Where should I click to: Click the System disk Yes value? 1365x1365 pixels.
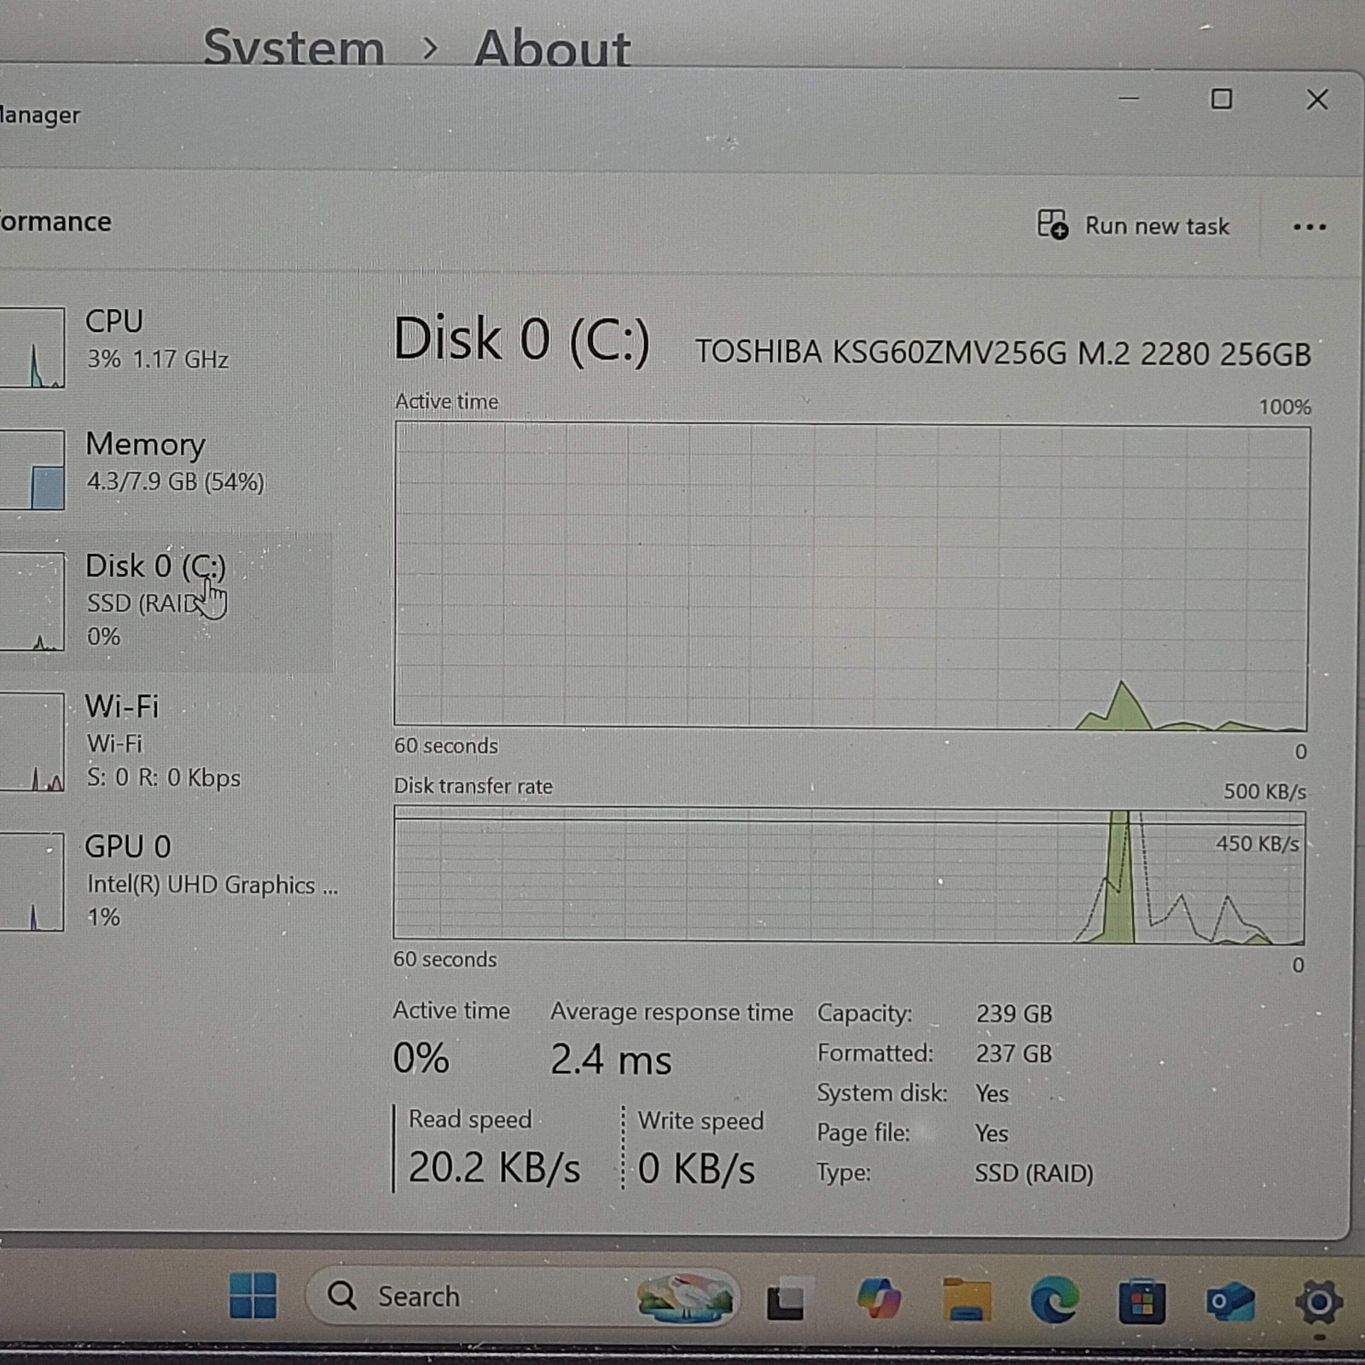pyautogui.click(x=991, y=1094)
